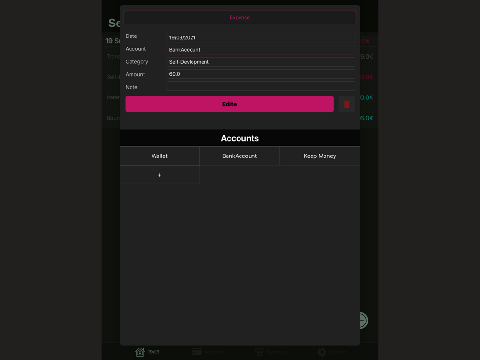The image size is (480, 360).
Task: Open the Account field showing BankAccount
Action: pyautogui.click(x=261, y=49)
